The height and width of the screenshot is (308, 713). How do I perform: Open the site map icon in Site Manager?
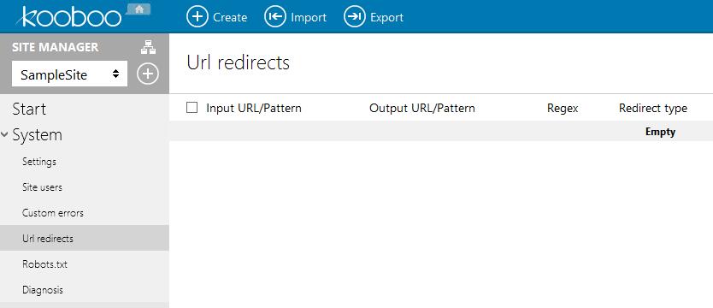coord(148,47)
